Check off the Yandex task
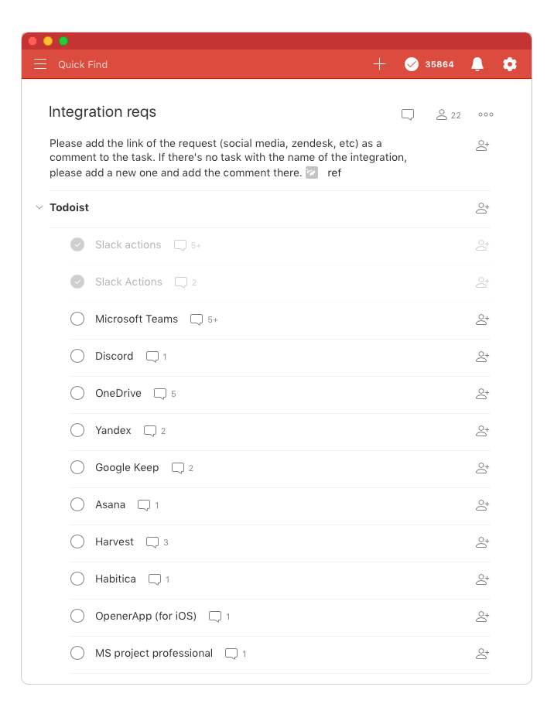This screenshot has width=554, height=714. [x=77, y=430]
